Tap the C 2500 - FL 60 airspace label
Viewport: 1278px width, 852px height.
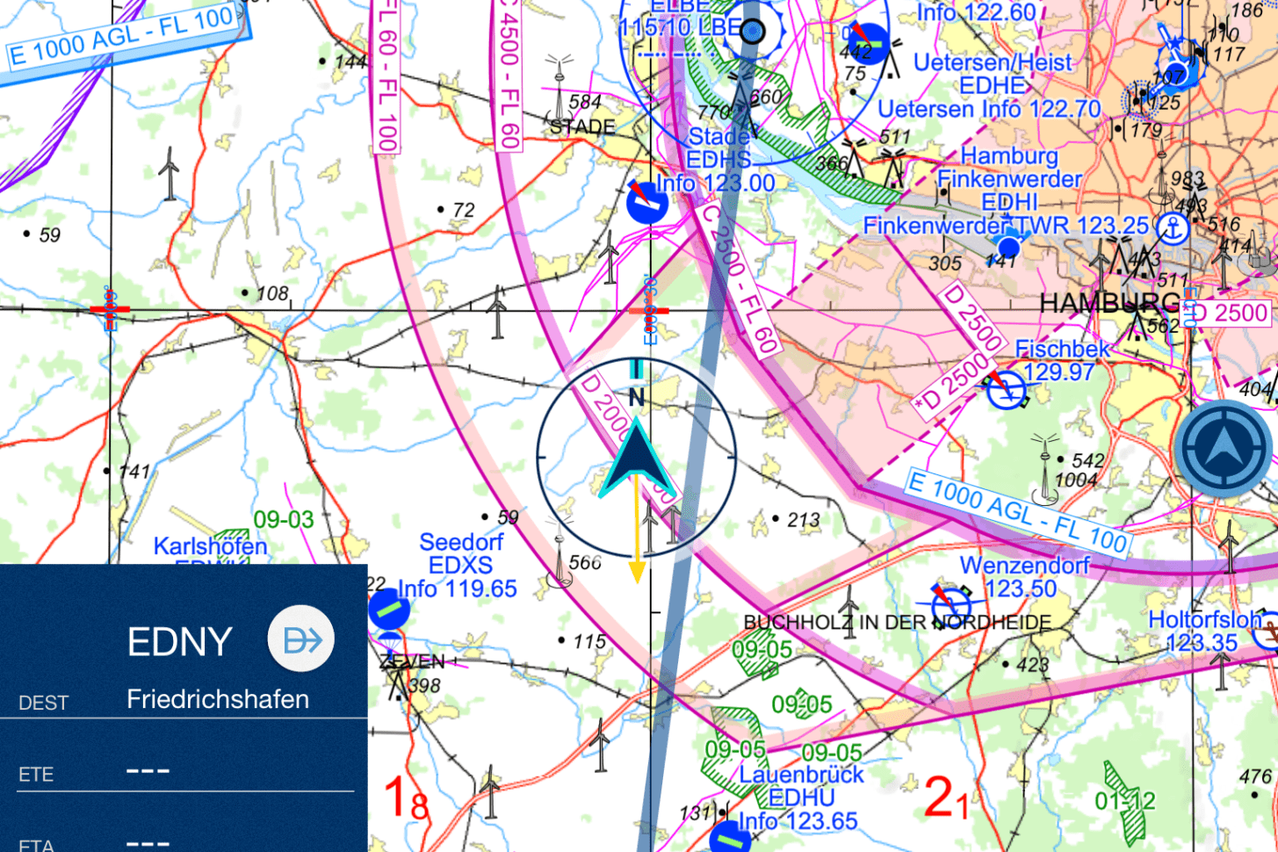coord(740,278)
